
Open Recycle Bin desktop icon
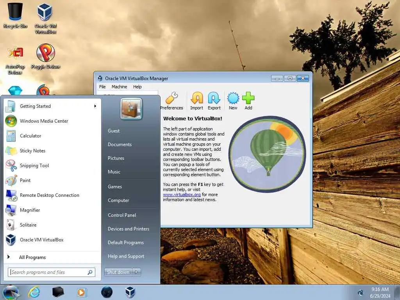pos(15,15)
